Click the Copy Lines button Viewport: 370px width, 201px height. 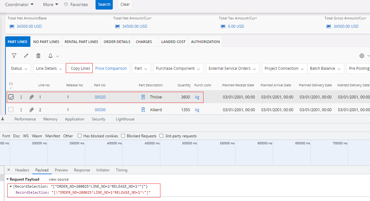80,68
